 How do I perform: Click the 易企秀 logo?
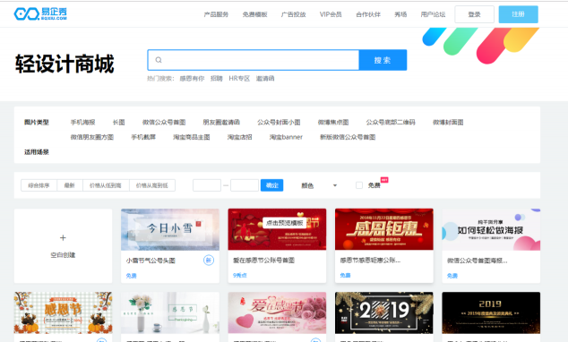(x=40, y=13)
